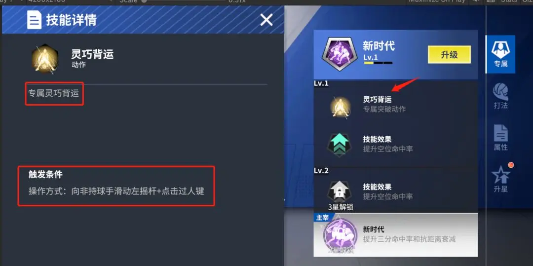
Task: Toggle the Stats overlay button
Action: coord(508,1)
